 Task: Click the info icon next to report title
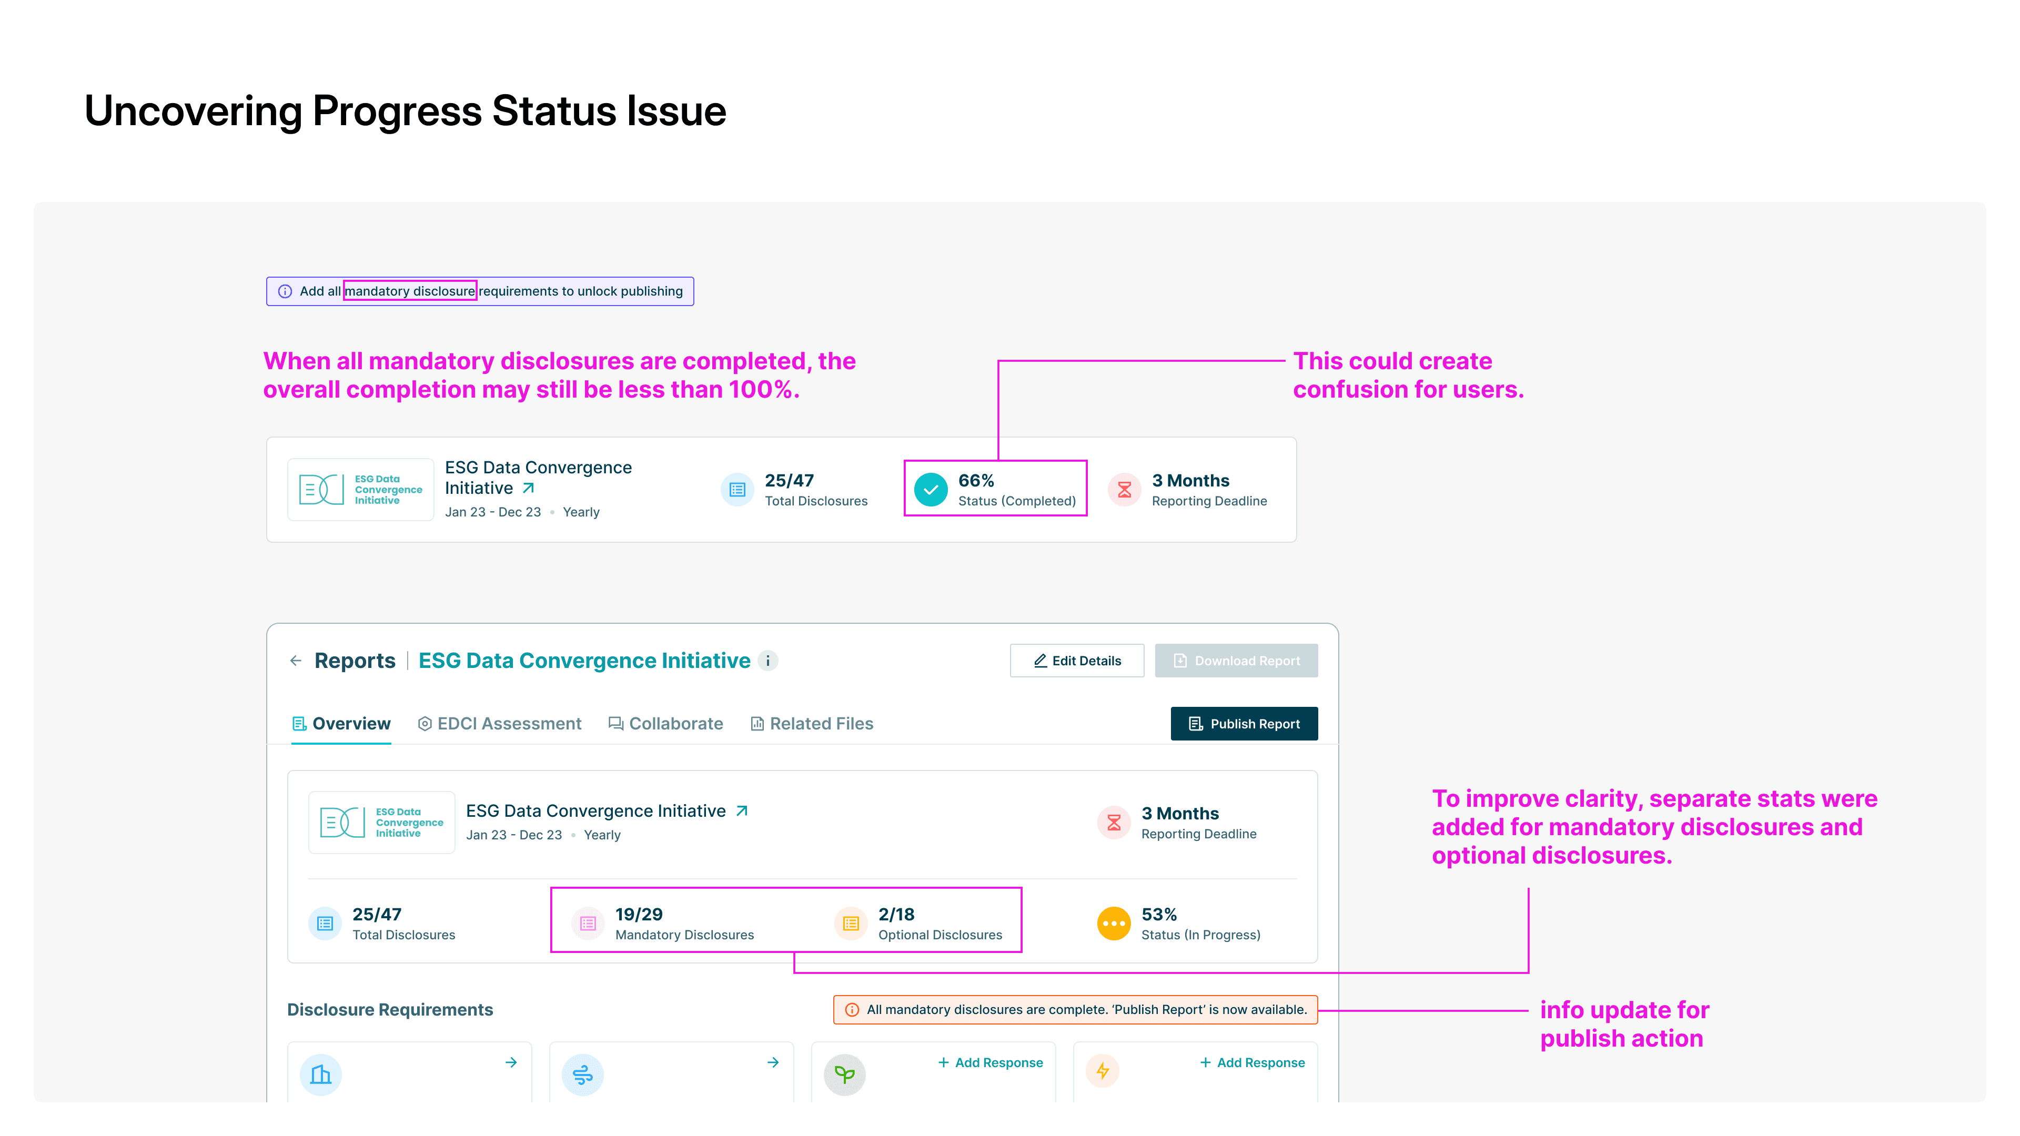click(x=767, y=661)
